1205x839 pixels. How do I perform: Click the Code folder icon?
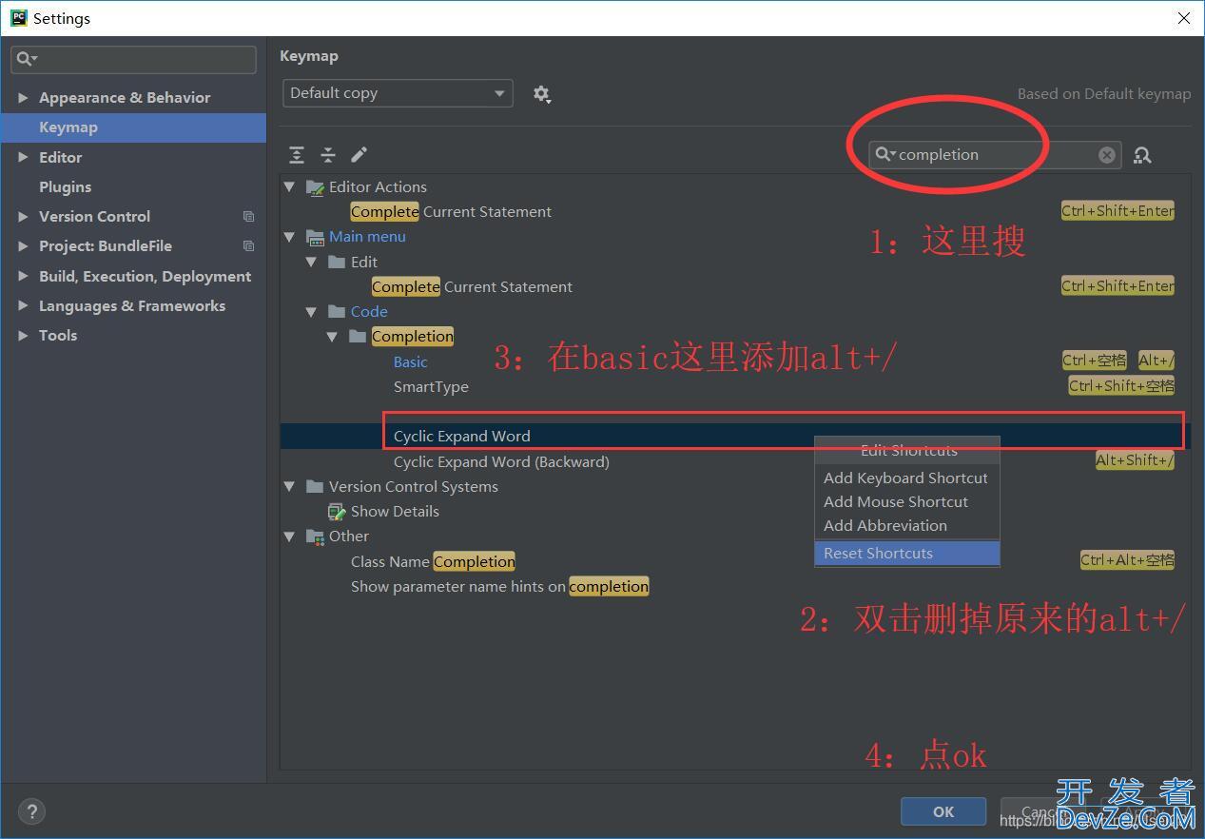click(x=337, y=311)
